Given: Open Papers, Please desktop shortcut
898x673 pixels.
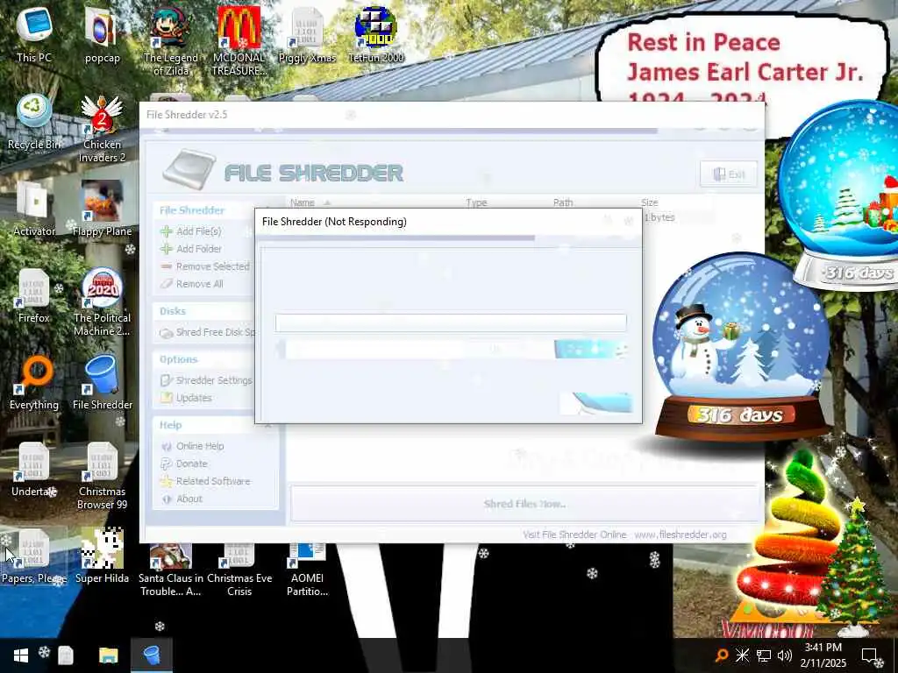Looking at the screenshot, I should coord(34,556).
